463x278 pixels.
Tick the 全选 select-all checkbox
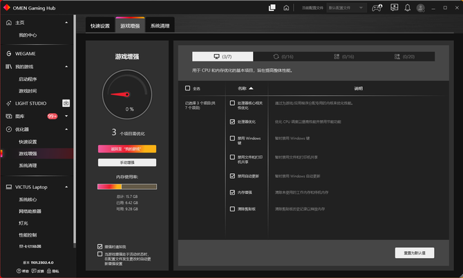187,88
